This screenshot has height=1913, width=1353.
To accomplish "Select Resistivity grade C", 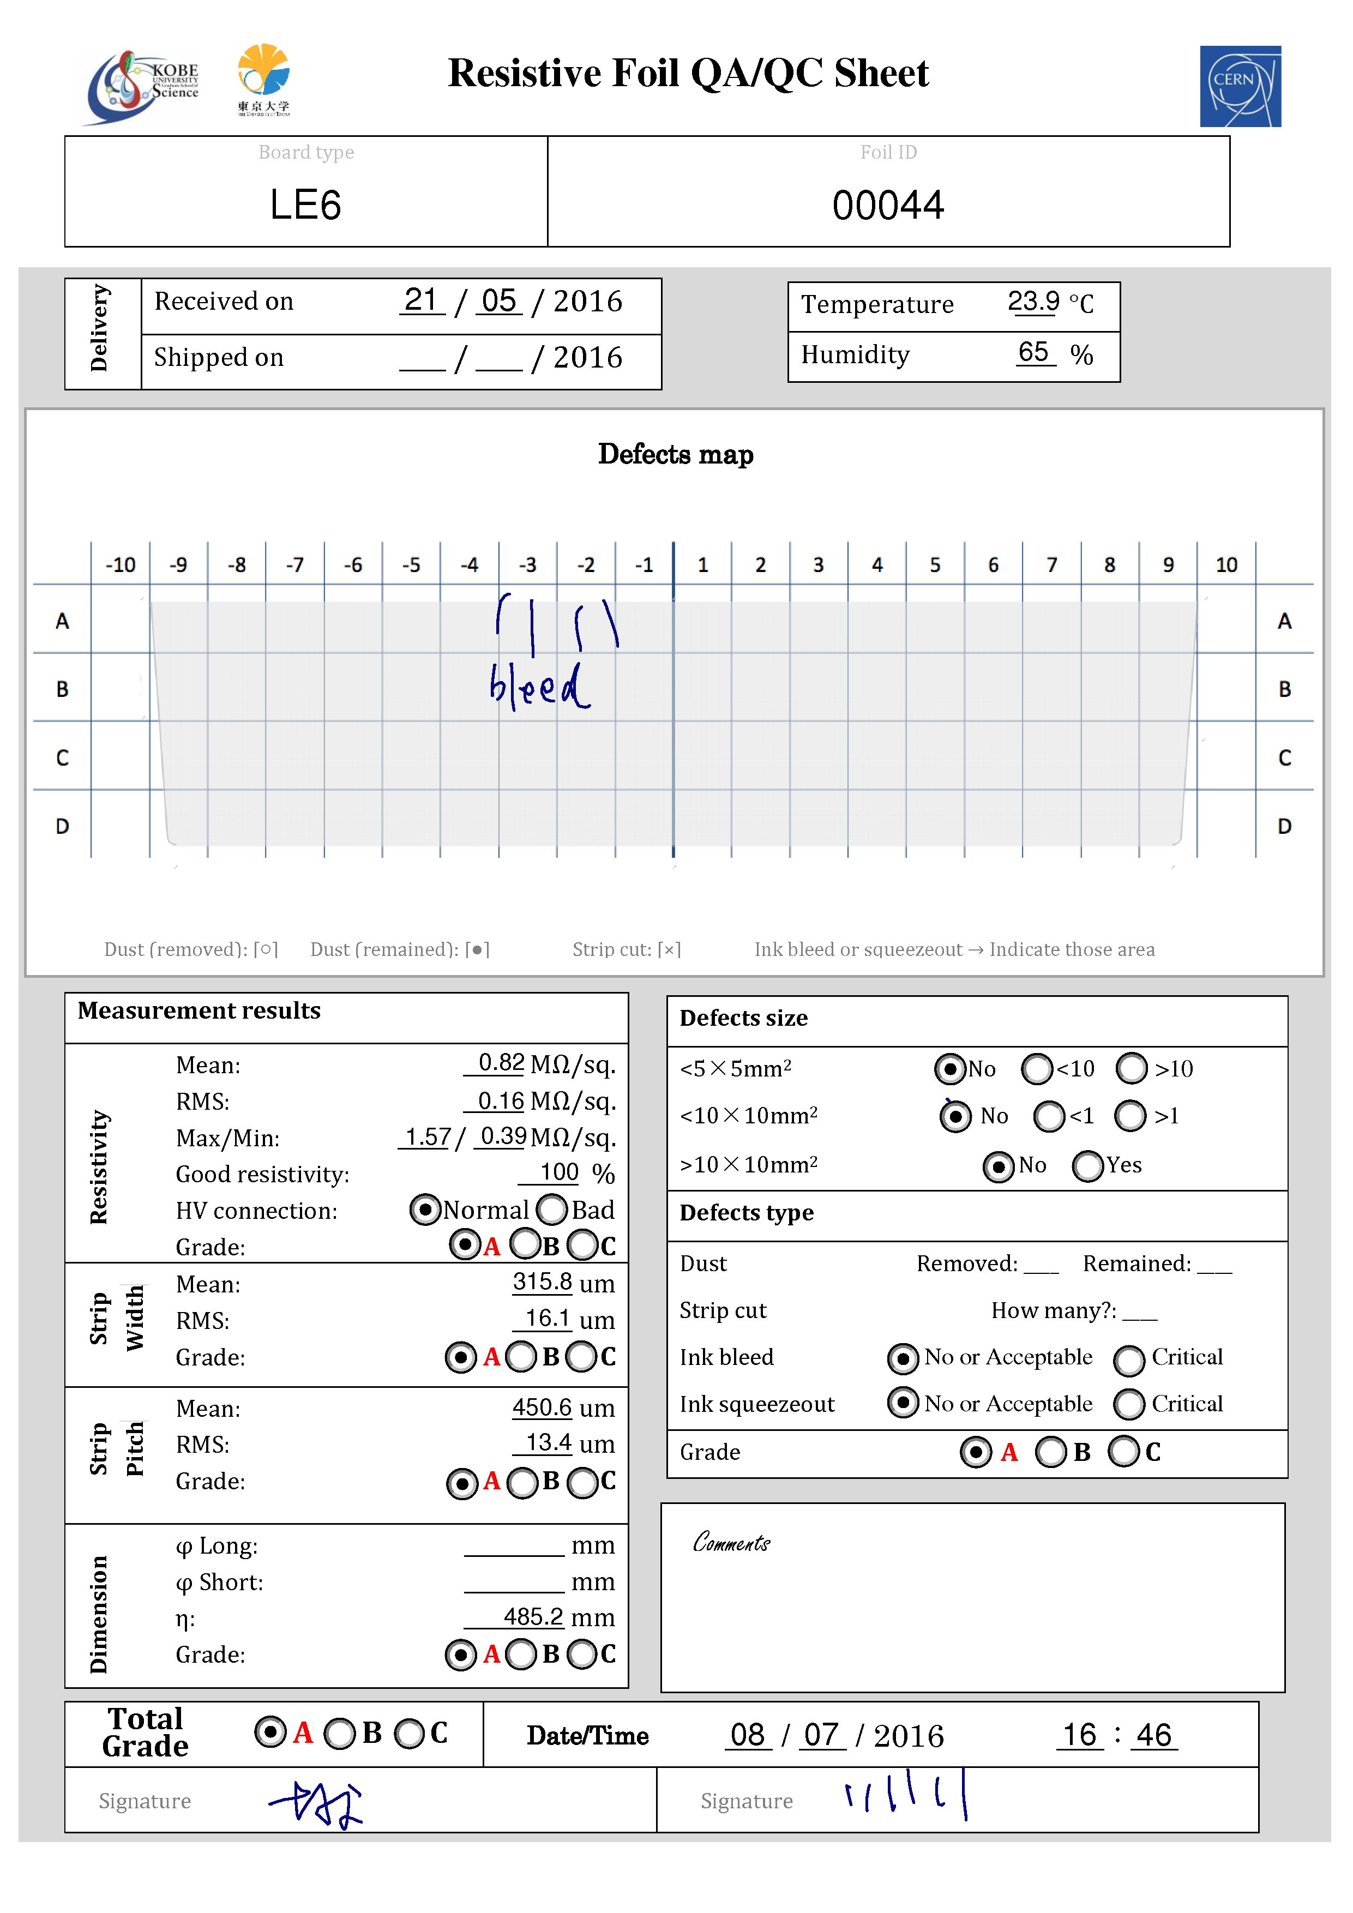I will [x=582, y=1246].
